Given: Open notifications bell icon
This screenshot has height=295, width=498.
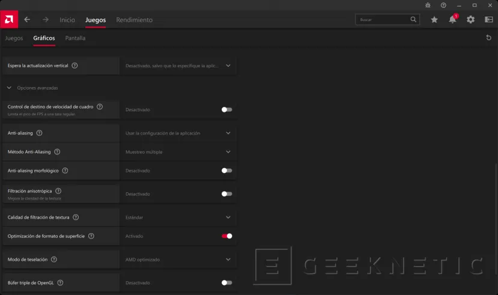Looking at the screenshot, I should tap(452, 20).
